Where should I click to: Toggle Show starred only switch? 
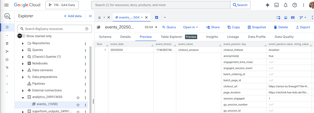point(21,36)
